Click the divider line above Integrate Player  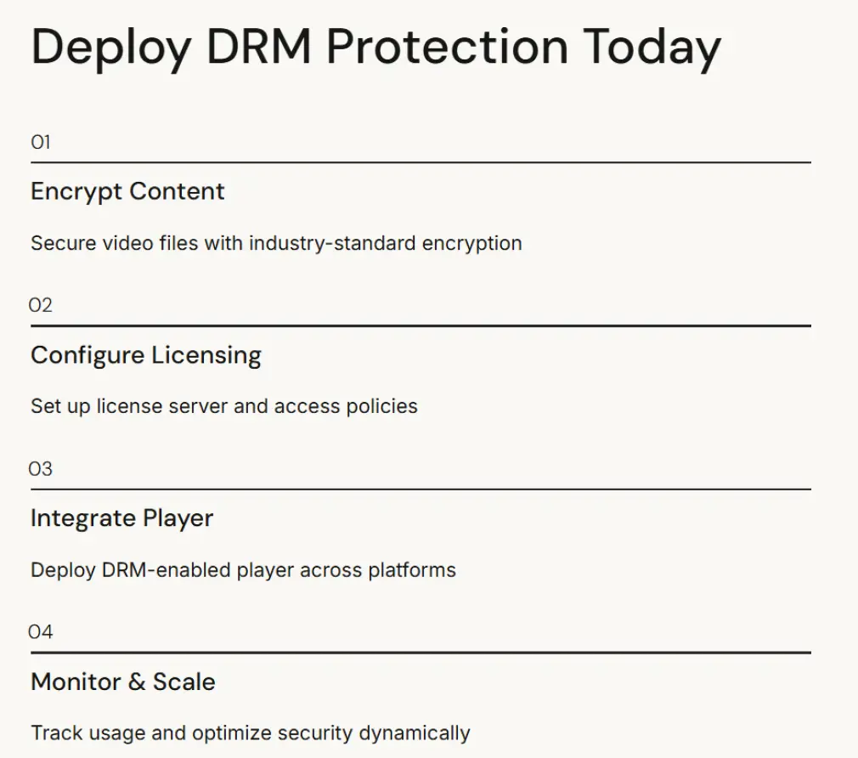421,489
